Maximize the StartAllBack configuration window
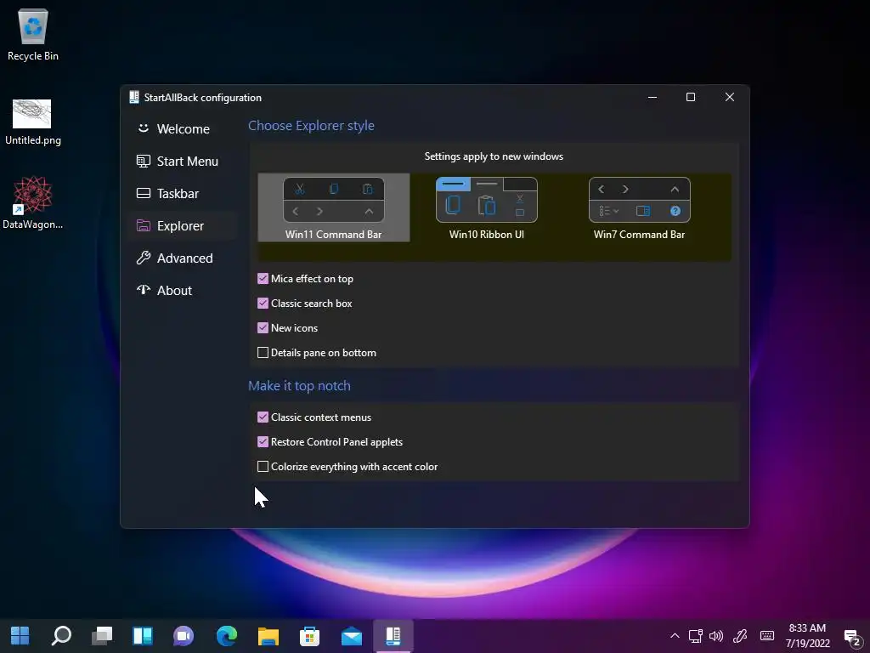 tap(691, 97)
